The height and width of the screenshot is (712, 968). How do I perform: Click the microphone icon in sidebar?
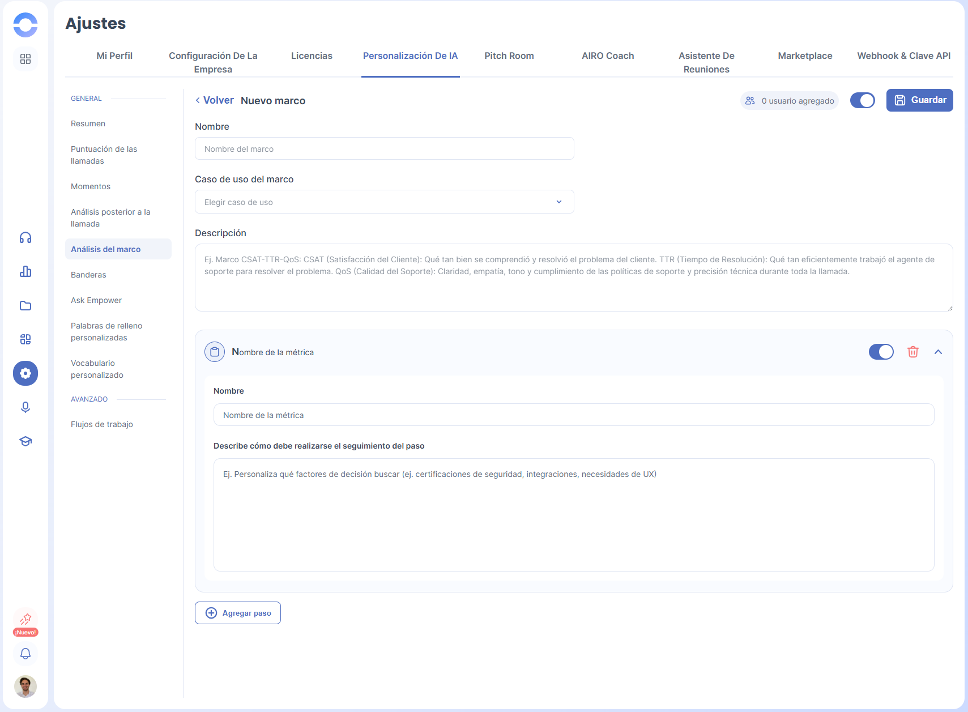25,407
